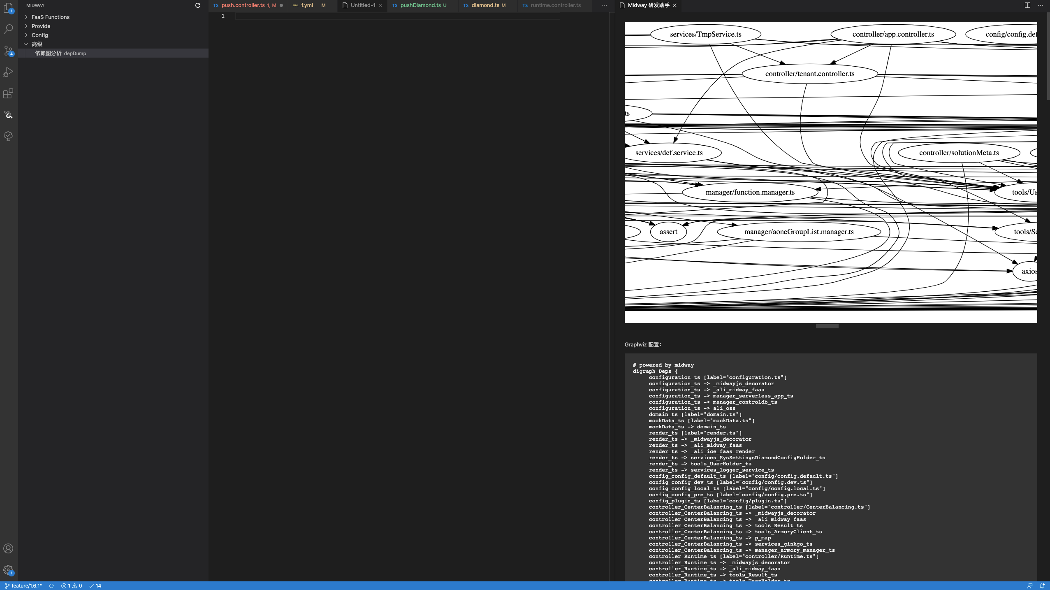
Task: Open the Explorer view in activity bar
Action: tap(8, 8)
